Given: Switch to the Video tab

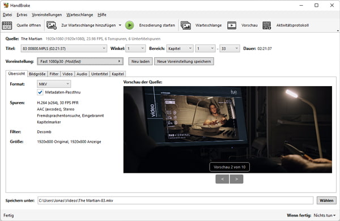Looking at the screenshot, I should (x=67, y=74).
